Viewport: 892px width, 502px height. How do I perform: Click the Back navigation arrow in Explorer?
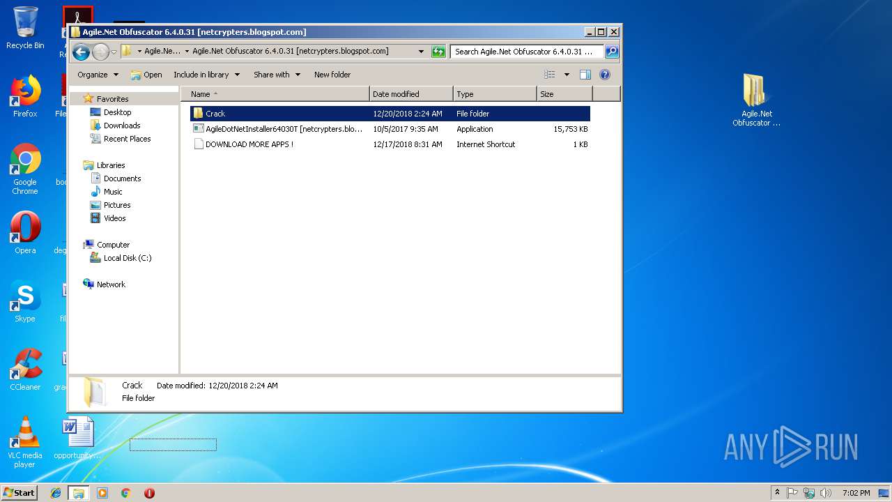pyautogui.click(x=81, y=52)
